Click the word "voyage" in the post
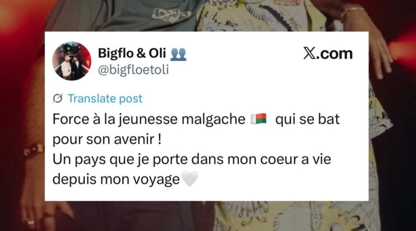 [157, 180]
